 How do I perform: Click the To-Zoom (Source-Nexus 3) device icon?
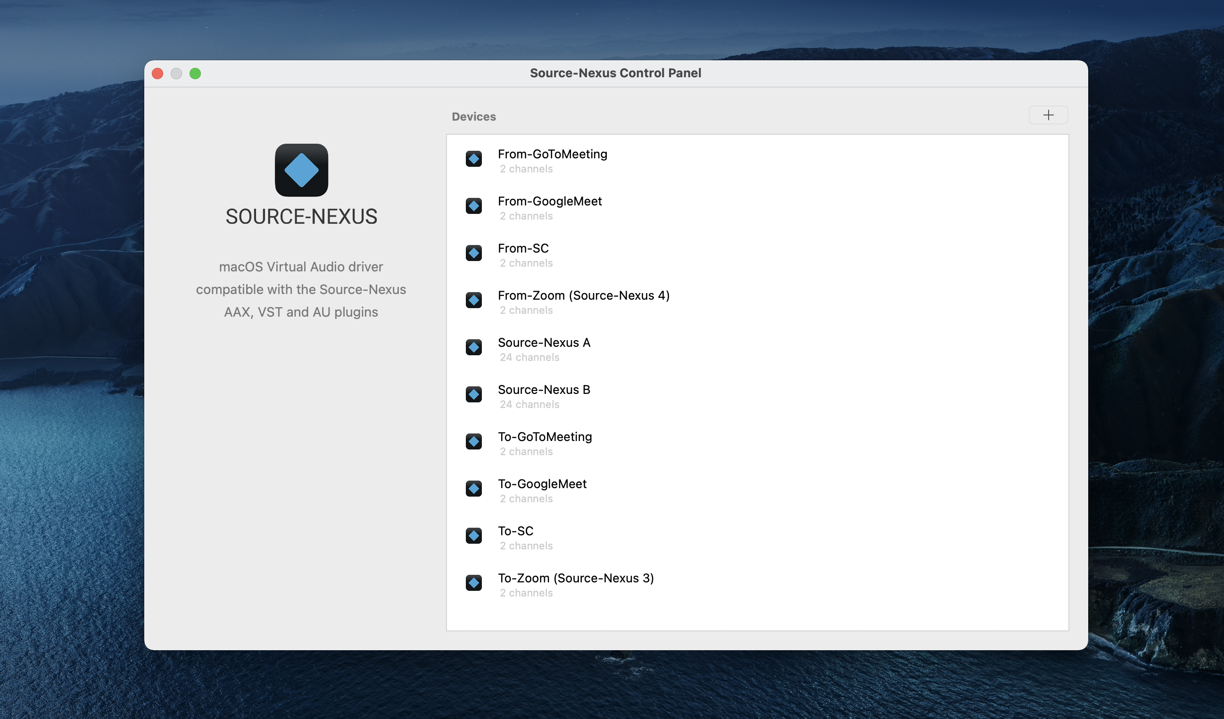pos(473,582)
